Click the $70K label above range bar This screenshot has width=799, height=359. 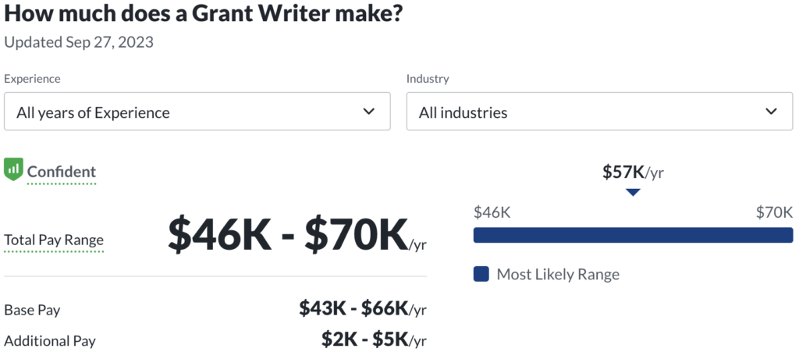tap(775, 212)
